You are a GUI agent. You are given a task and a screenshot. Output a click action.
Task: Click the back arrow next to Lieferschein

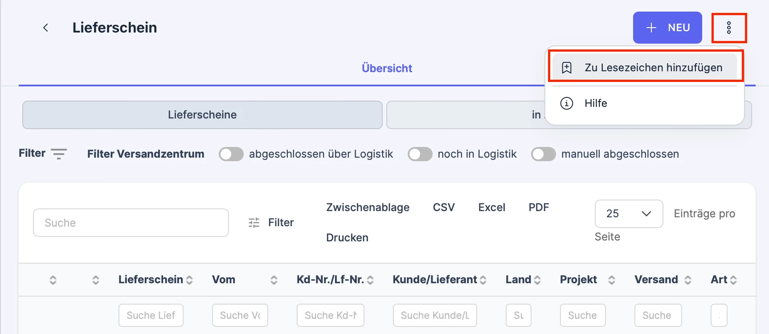coord(45,28)
